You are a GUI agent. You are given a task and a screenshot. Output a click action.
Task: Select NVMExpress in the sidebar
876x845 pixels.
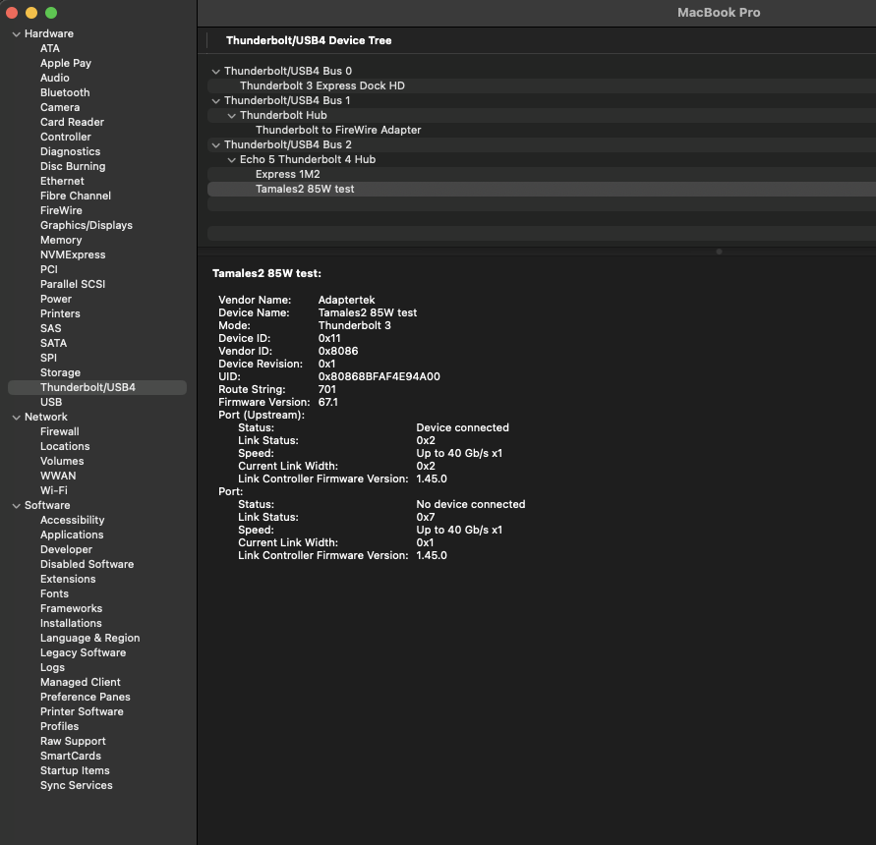coord(73,254)
